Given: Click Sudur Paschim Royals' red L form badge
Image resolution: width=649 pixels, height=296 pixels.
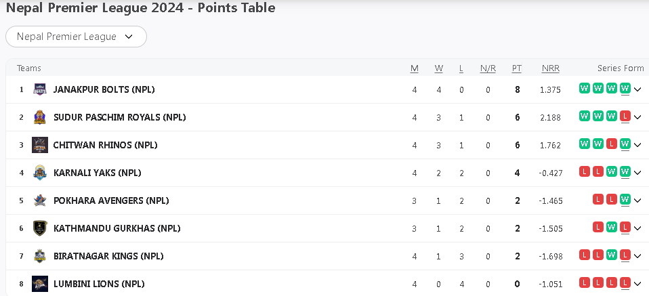Looking at the screenshot, I should click(x=625, y=116).
